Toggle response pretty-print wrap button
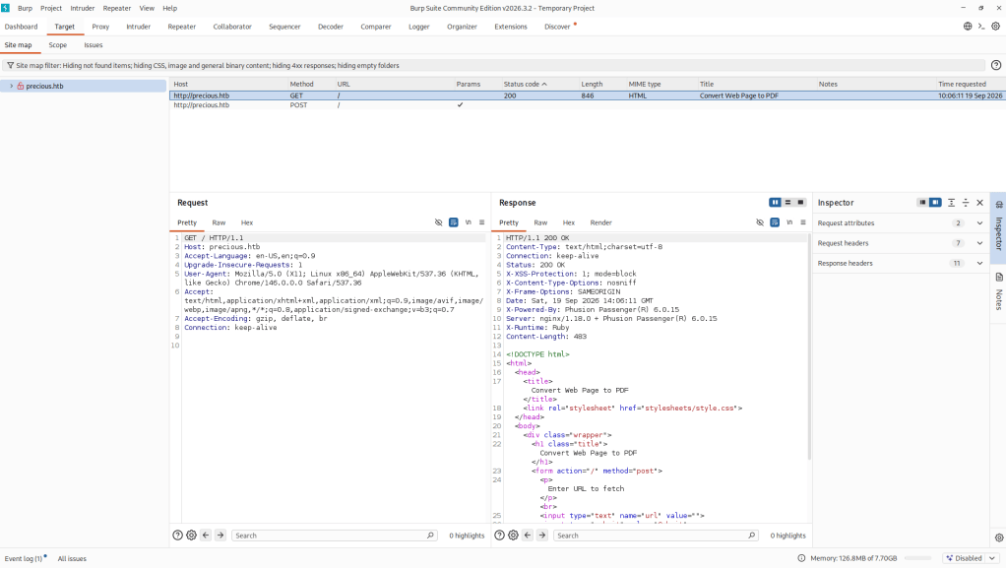 coord(775,222)
